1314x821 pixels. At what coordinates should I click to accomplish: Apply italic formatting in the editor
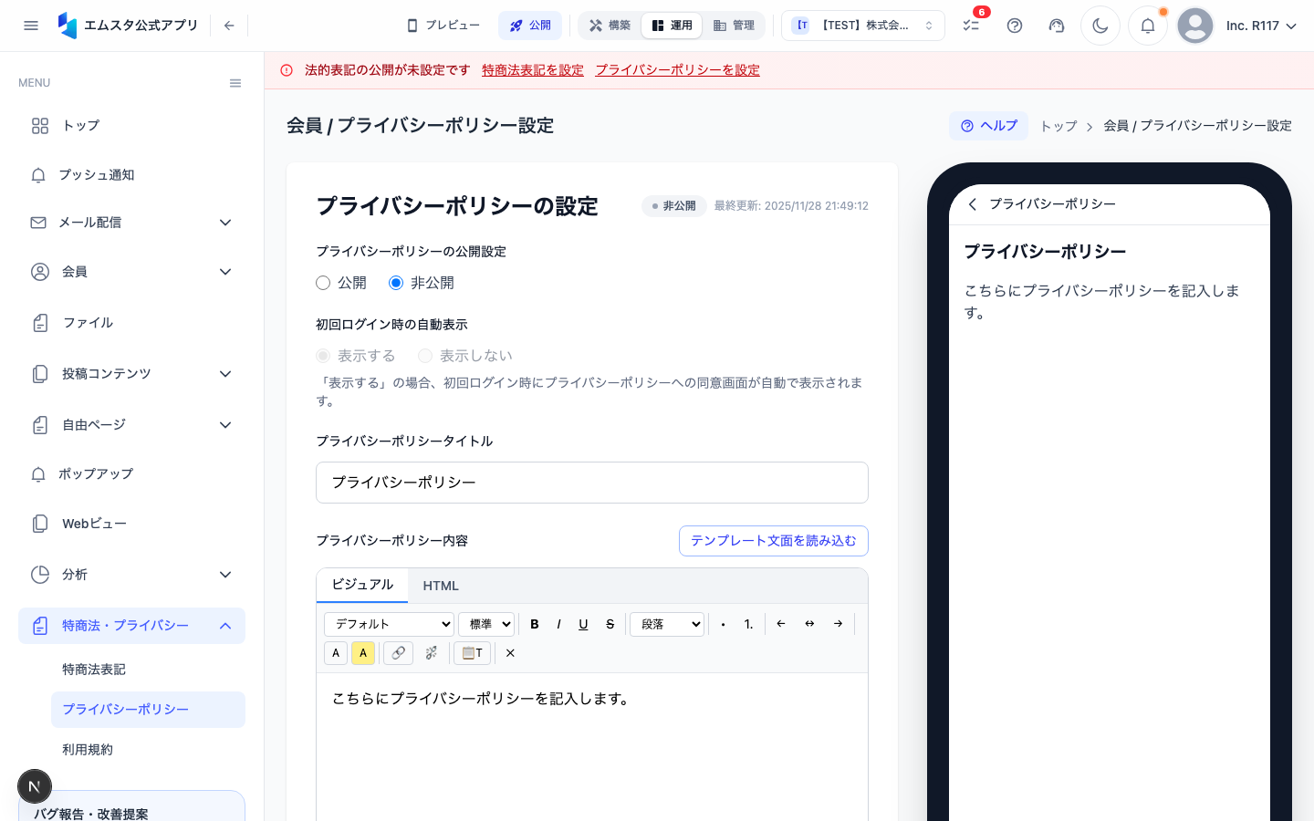tap(558, 624)
